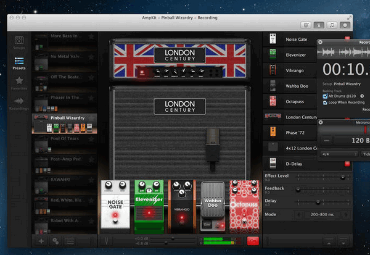Select the Pinball Wizardry preset

(x=64, y=123)
